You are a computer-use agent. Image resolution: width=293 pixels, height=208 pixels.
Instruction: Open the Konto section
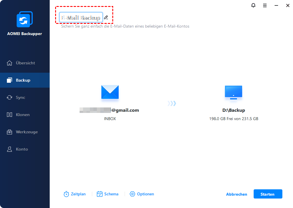point(25,149)
